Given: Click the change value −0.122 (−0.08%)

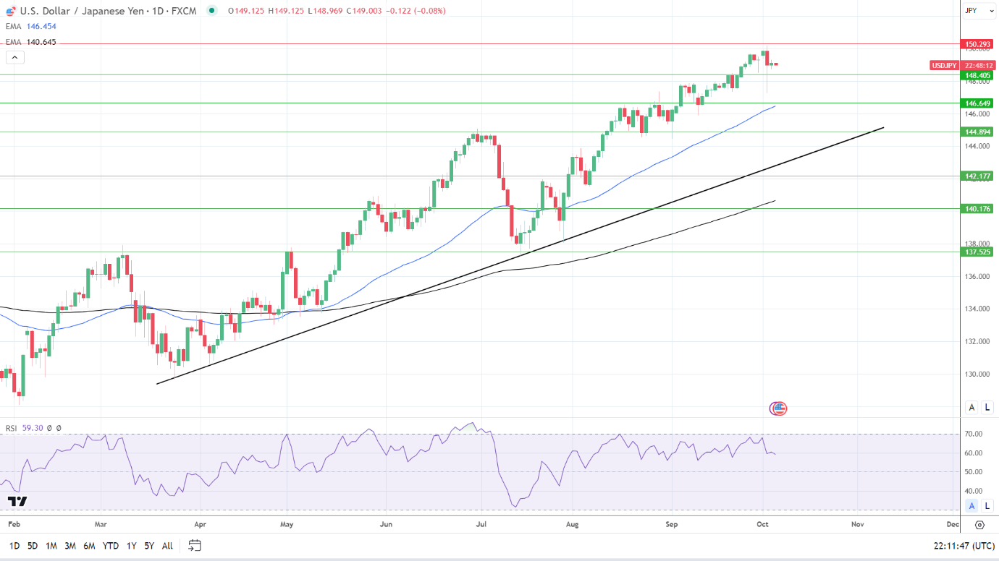Looking at the screenshot, I should click(417, 11).
